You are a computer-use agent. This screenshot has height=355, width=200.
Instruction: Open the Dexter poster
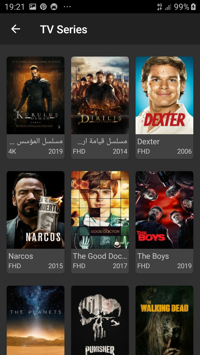tap(164, 95)
